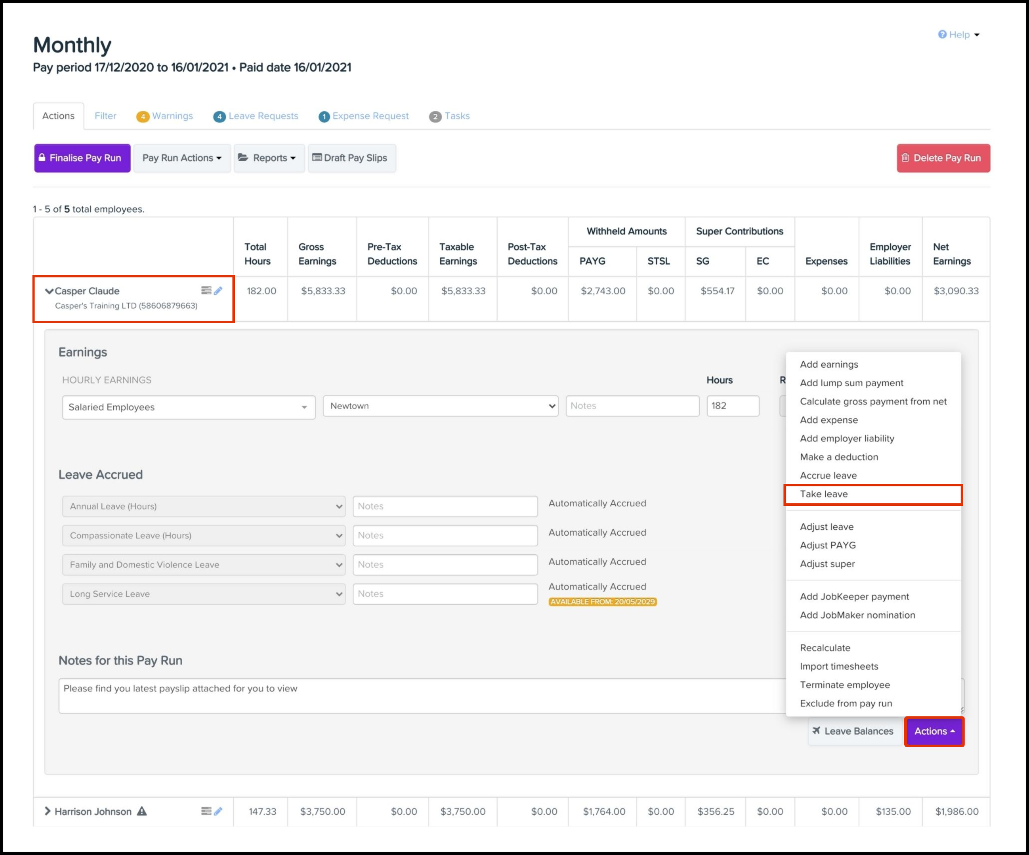Image resolution: width=1029 pixels, height=855 pixels.
Task: Open the Pay Run Actions dropdown
Action: coord(182,158)
